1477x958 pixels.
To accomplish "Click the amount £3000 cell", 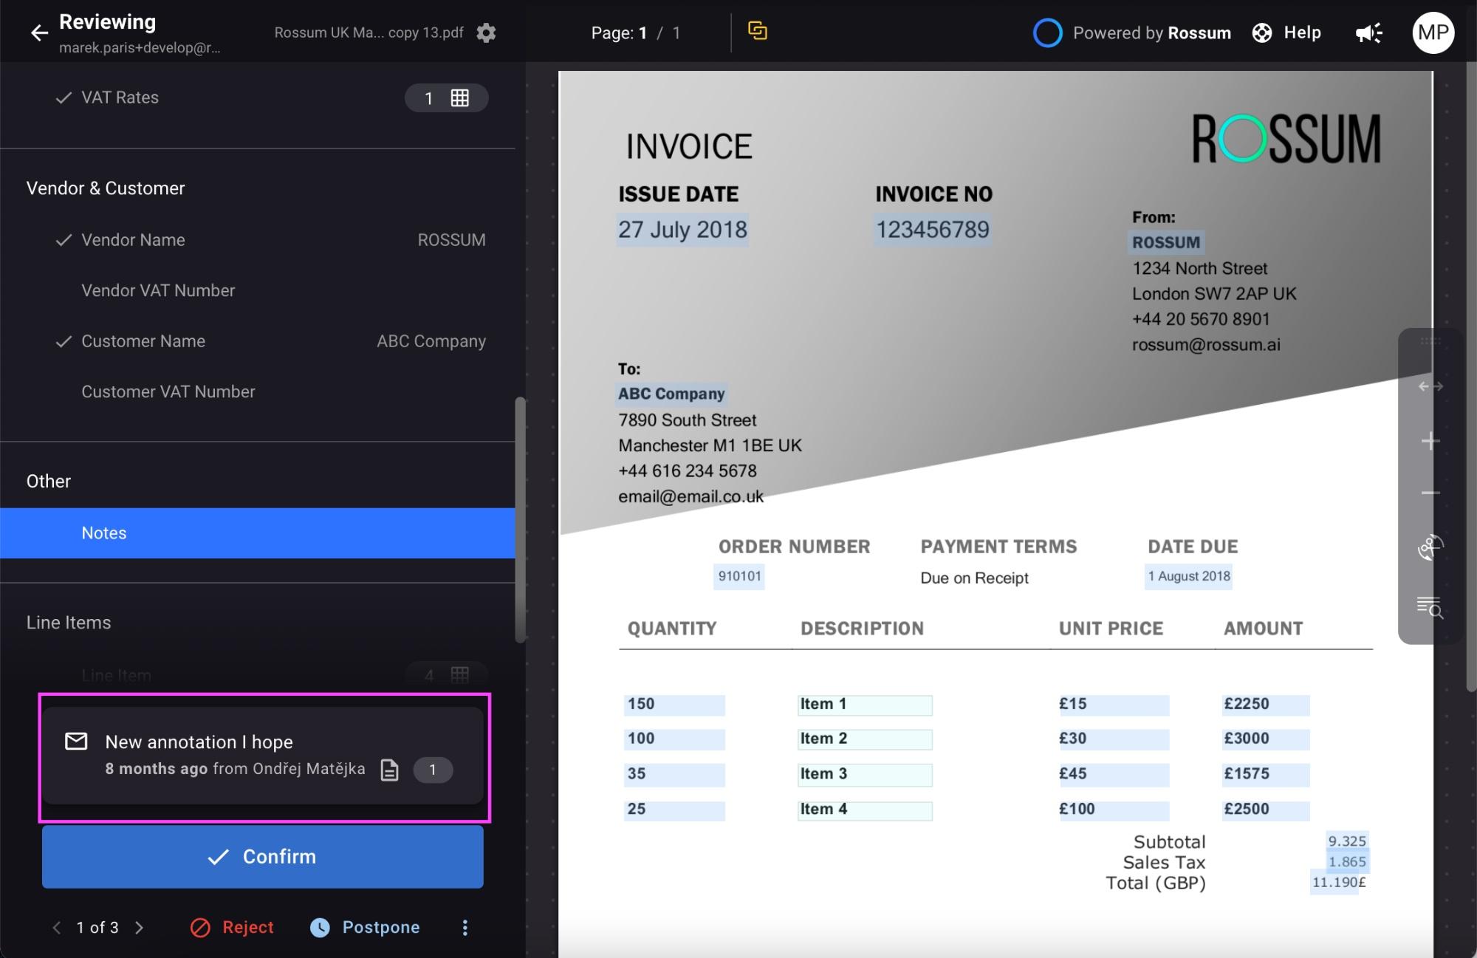I will [x=1266, y=739].
